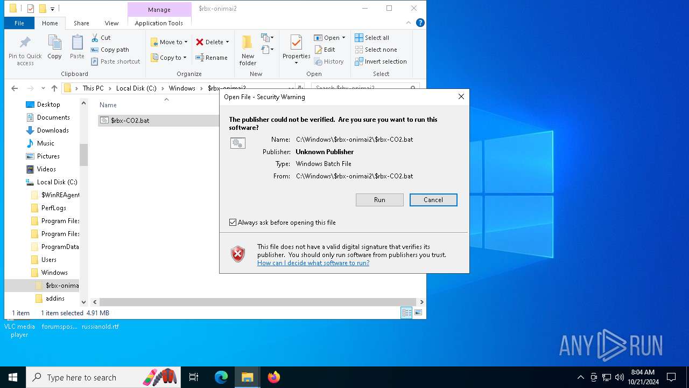Select the Manage contextual tab

(159, 9)
